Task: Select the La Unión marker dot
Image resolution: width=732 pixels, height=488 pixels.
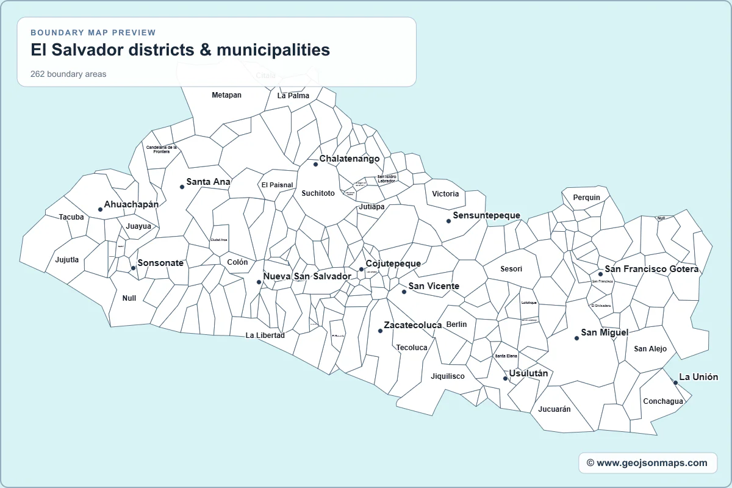Action: [x=675, y=382]
